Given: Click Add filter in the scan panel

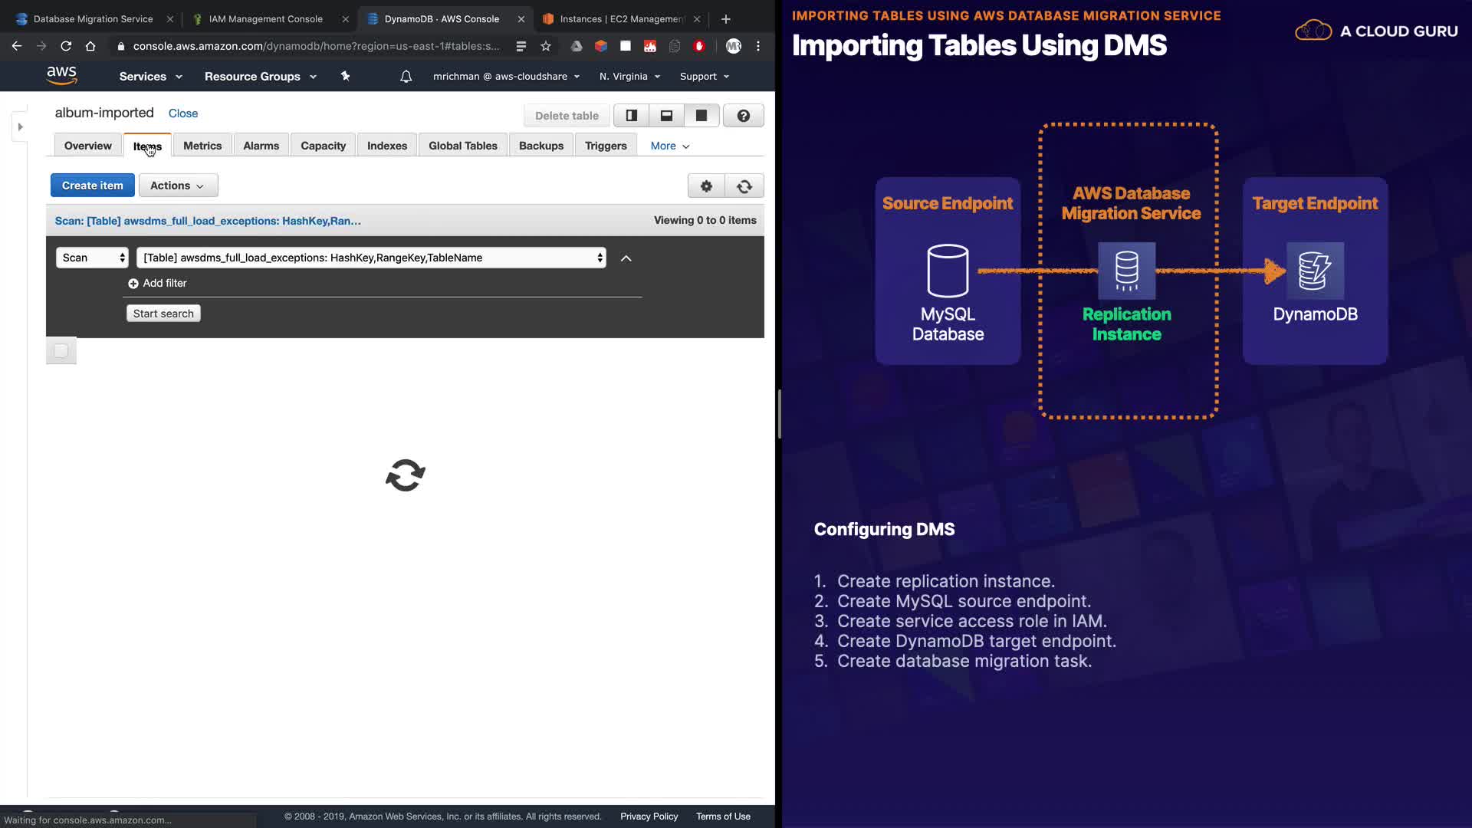Looking at the screenshot, I should tap(157, 283).
